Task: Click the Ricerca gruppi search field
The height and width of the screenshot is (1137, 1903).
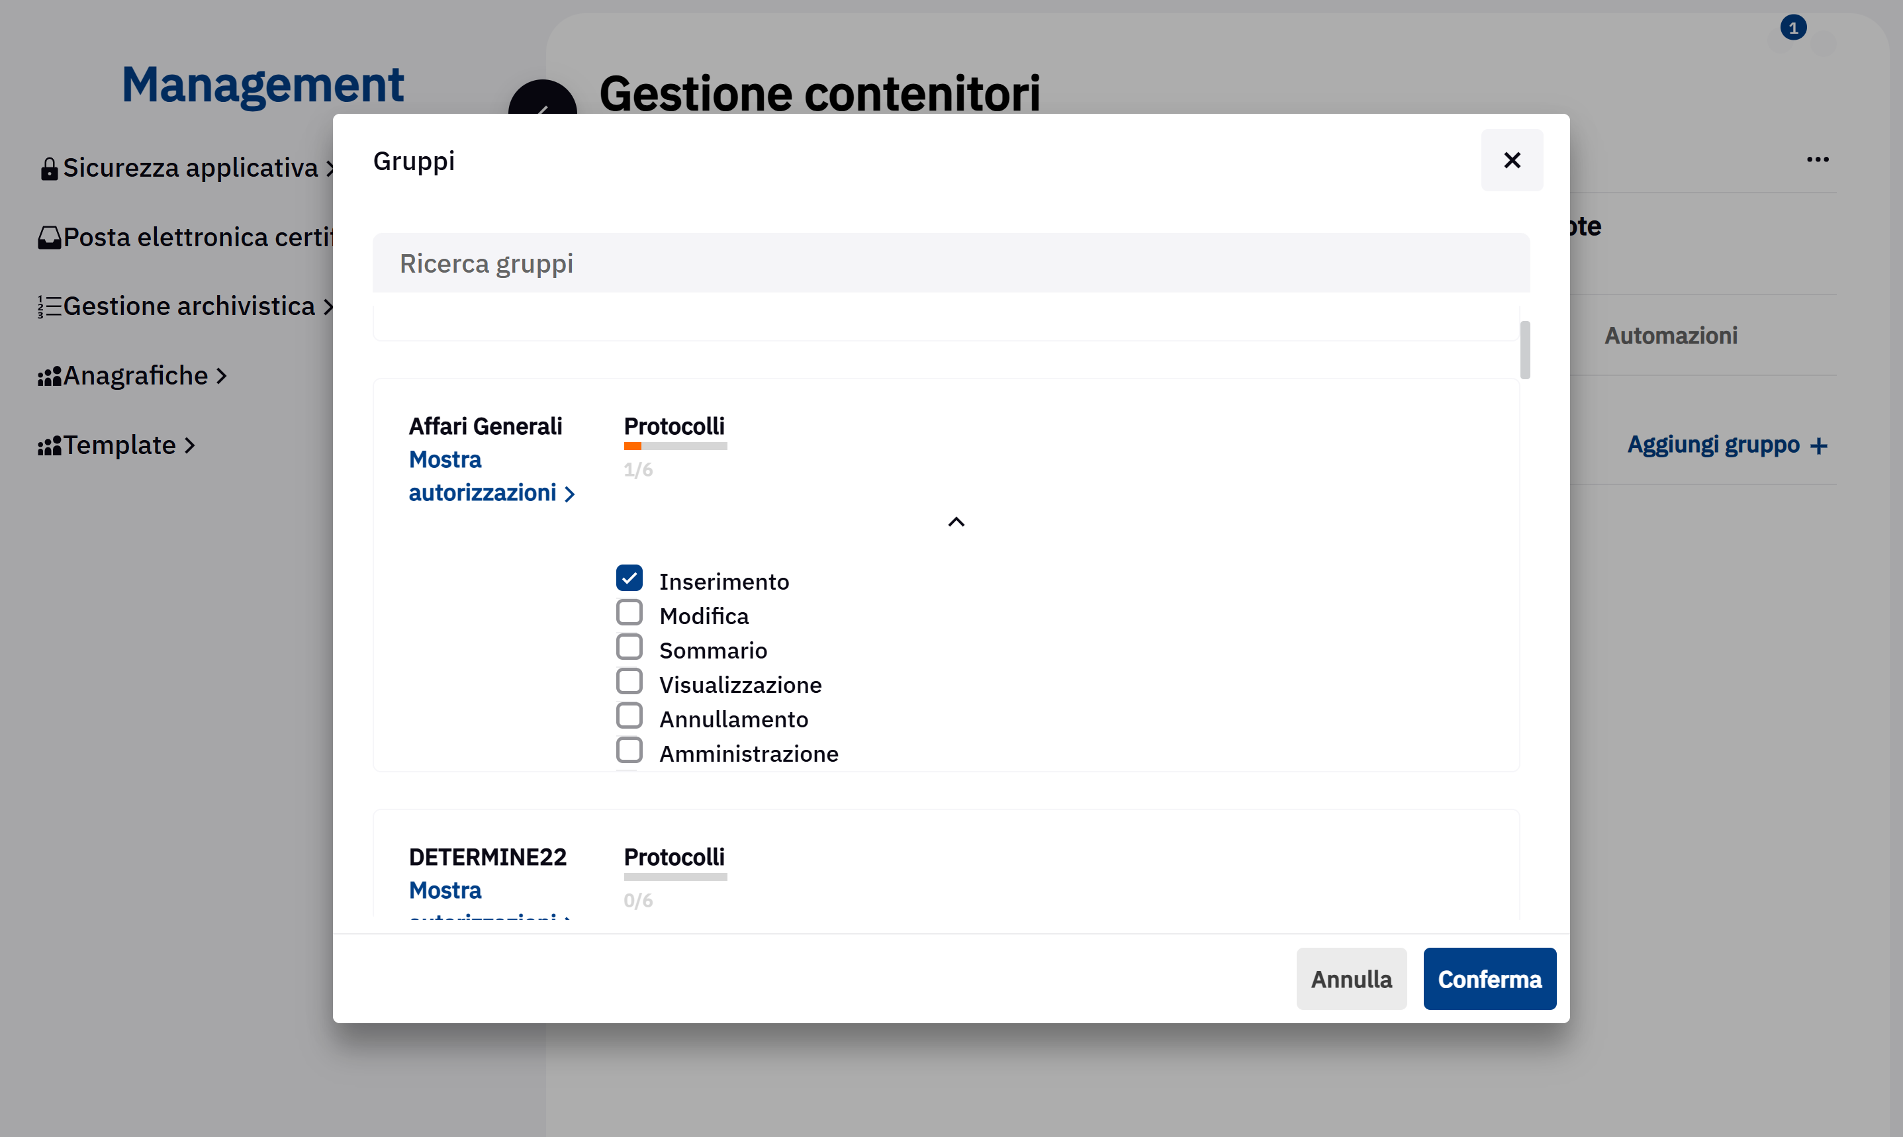Action: click(x=951, y=263)
